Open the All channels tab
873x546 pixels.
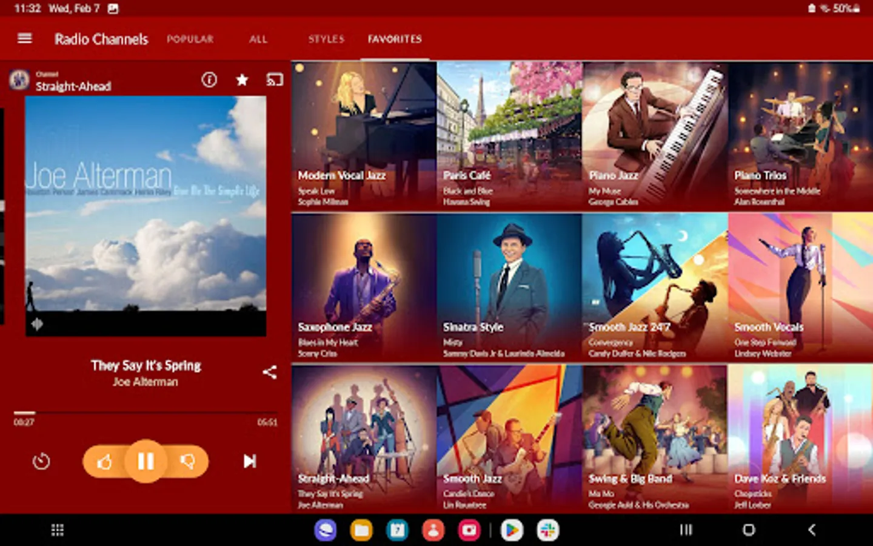tap(258, 39)
